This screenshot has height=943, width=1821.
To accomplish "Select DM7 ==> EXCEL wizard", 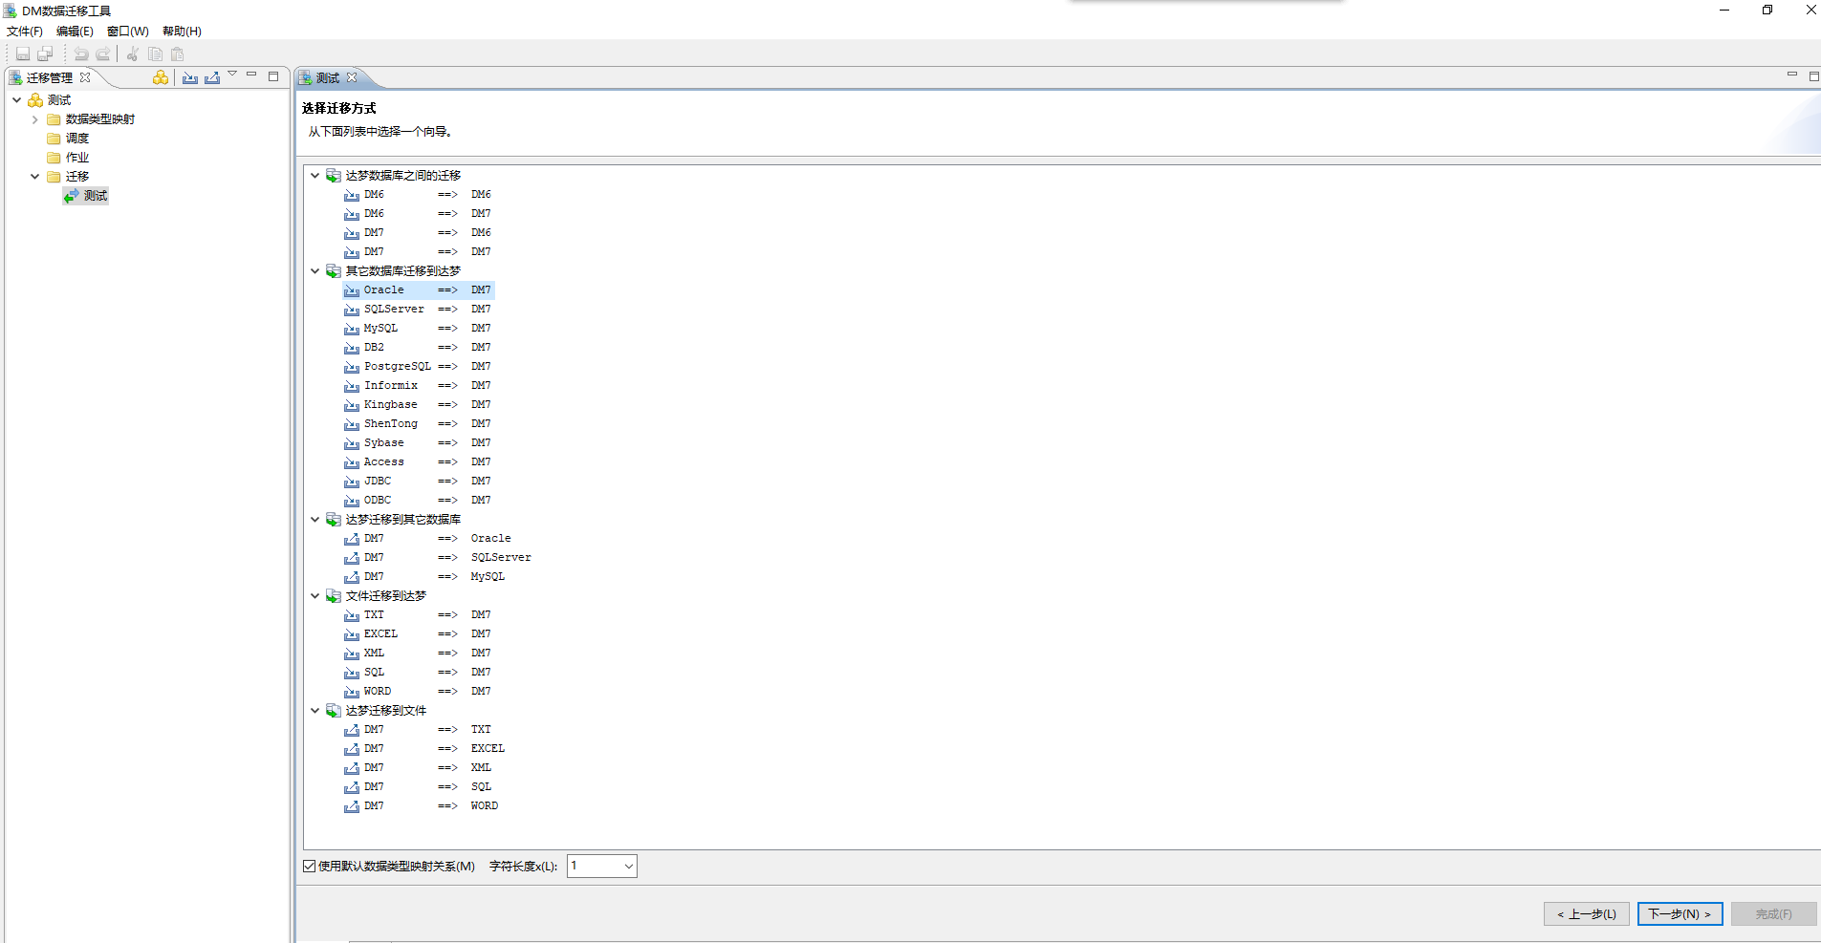I will point(425,749).
